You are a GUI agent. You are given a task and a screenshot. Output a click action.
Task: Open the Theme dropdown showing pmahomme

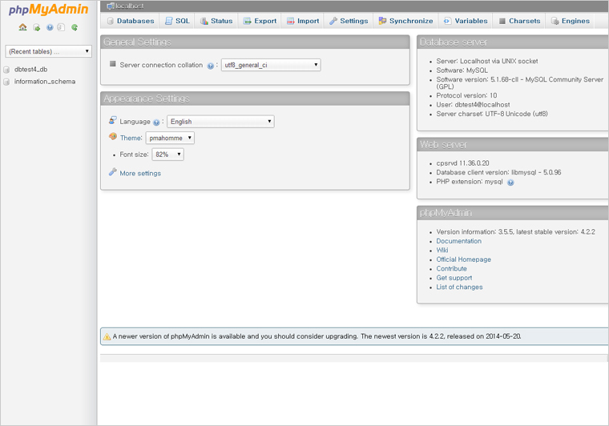[x=170, y=138]
